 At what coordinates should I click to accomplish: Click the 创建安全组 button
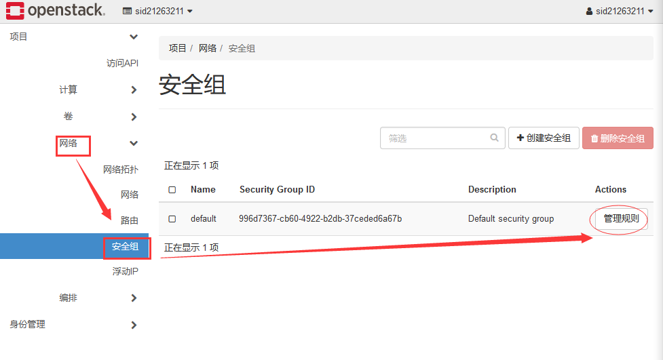544,138
